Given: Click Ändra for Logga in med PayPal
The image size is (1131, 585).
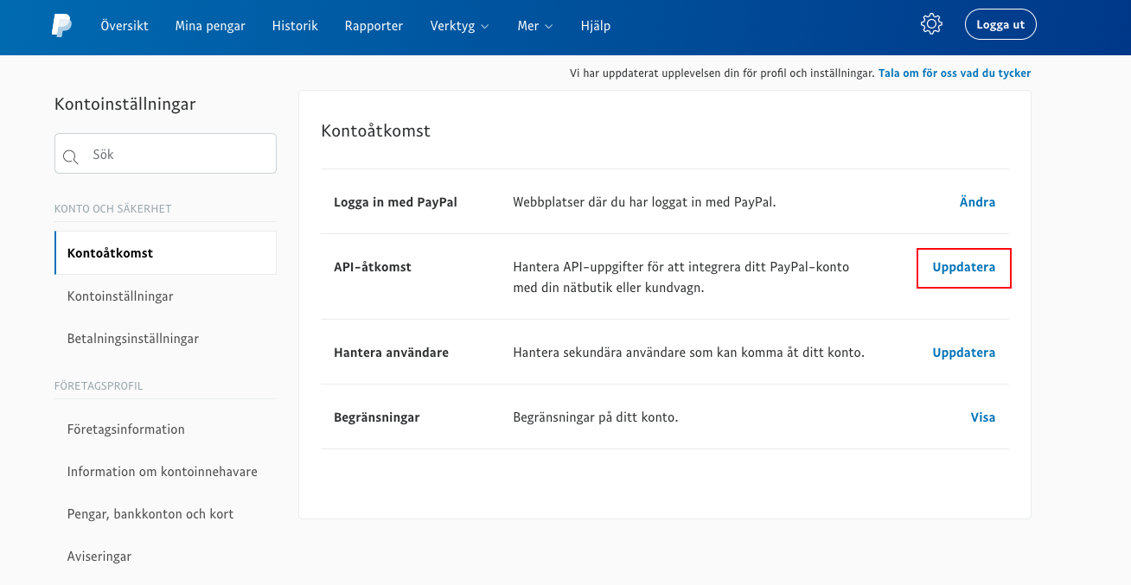Looking at the screenshot, I should click(977, 202).
